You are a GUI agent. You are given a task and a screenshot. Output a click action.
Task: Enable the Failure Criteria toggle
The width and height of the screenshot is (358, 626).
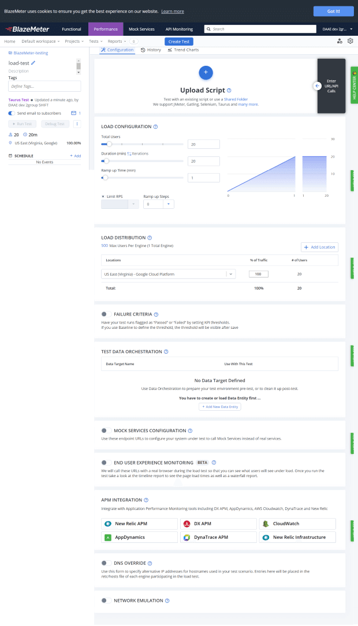[106, 314]
